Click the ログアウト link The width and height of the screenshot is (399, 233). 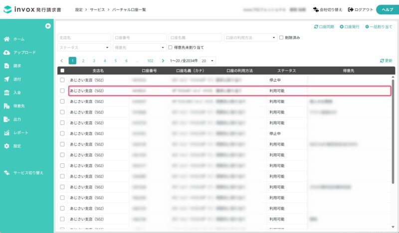[x=361, y=9]
